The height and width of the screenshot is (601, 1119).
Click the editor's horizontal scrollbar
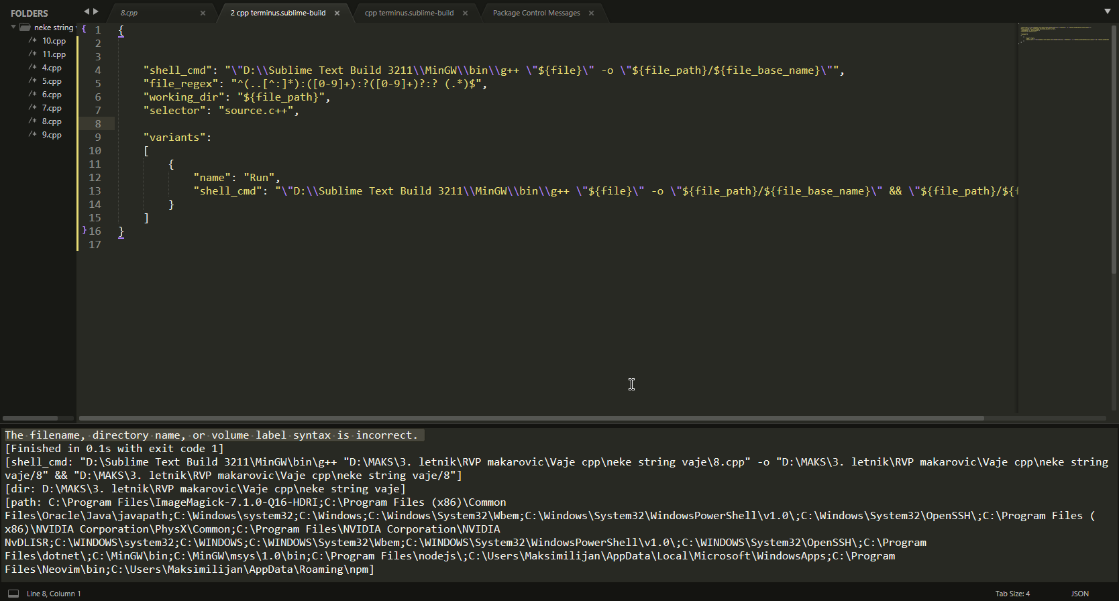coord(530,418)
